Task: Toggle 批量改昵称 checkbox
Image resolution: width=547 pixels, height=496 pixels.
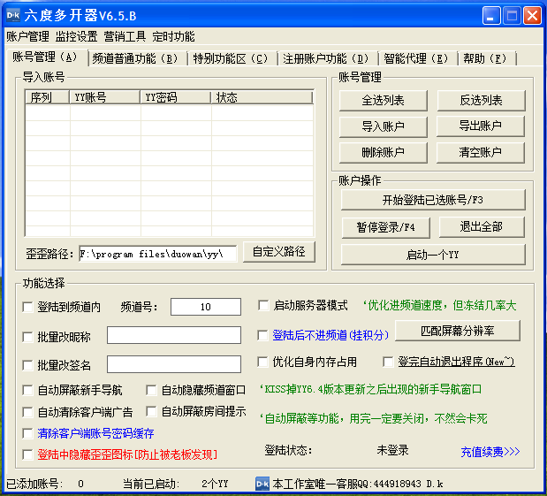Action: tap(28, 336)
